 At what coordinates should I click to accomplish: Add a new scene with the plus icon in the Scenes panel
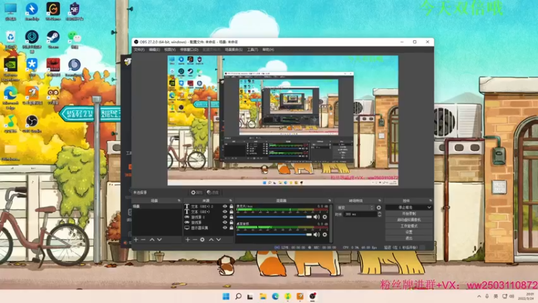[136, 240]
